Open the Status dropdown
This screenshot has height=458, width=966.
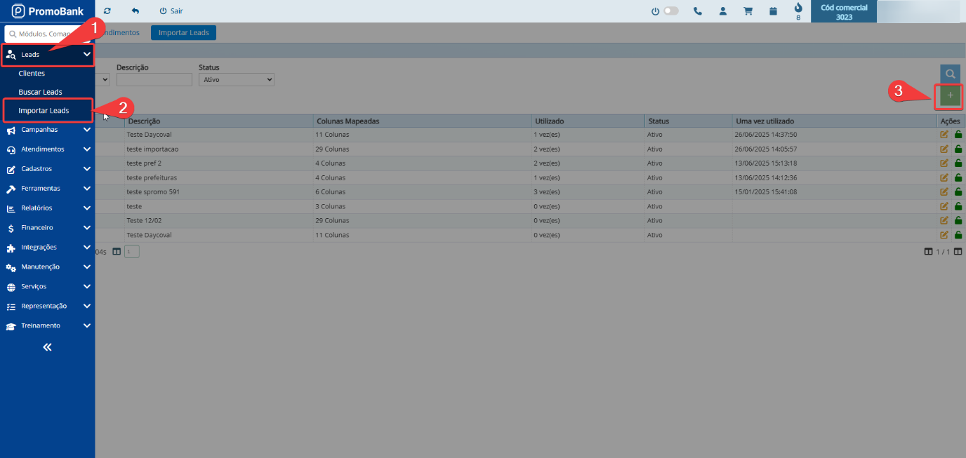(236, 80)
